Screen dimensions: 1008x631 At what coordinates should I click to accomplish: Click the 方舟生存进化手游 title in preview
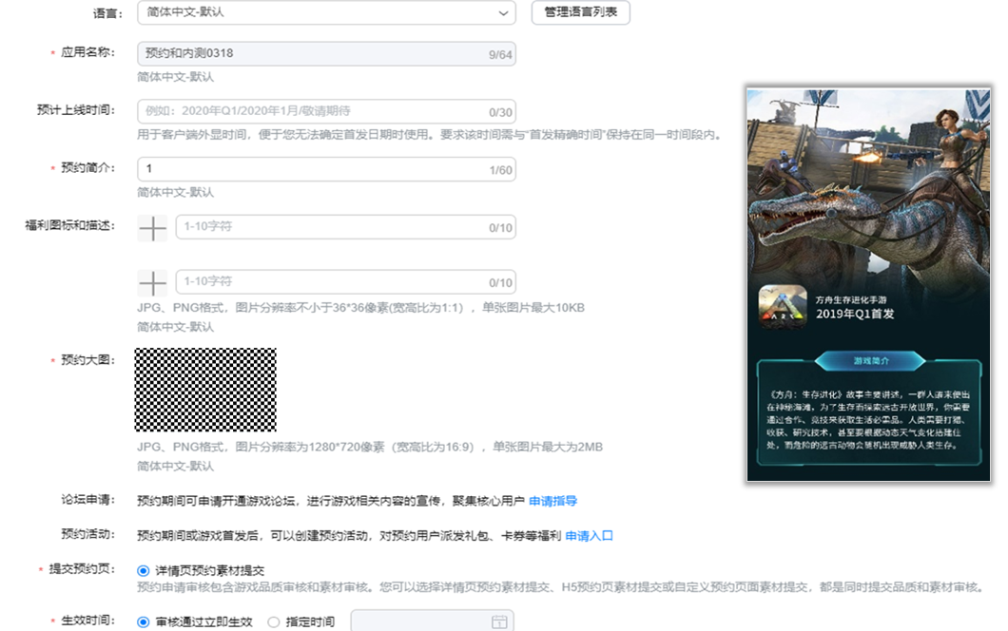pyautogui.click(x=851, y=300)
